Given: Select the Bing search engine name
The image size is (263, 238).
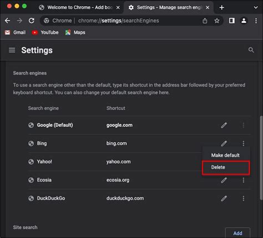Looking at the screenshot, I should click(x=42, y=143).
